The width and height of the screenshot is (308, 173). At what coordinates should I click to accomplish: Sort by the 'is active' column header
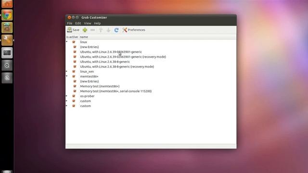click(72, 37)
